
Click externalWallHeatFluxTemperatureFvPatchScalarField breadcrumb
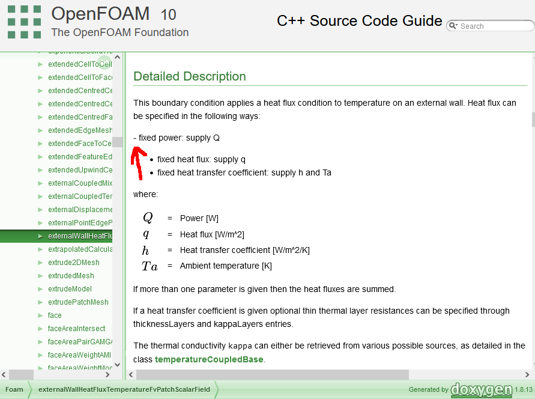coord(124,390)
